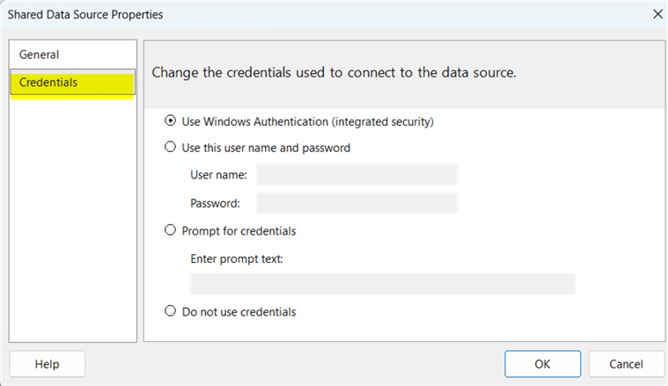Open the highlighted Credentials page

[x=49, y=83]
